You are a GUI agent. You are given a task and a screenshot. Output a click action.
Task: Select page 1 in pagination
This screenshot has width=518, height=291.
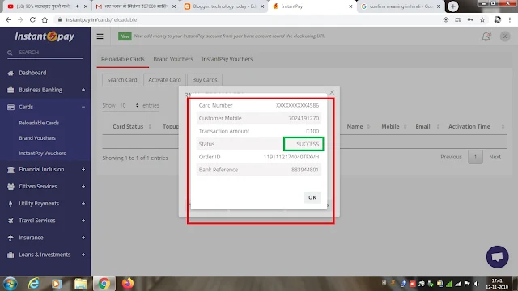[x=475, y=157]
